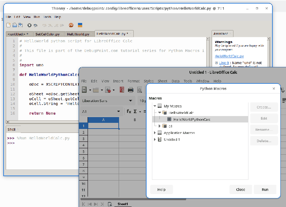The width and height of the screenshot is (286, 207).
Task: Open the Sheet menu in LibreOffice Calc
Action: [162, 81]
